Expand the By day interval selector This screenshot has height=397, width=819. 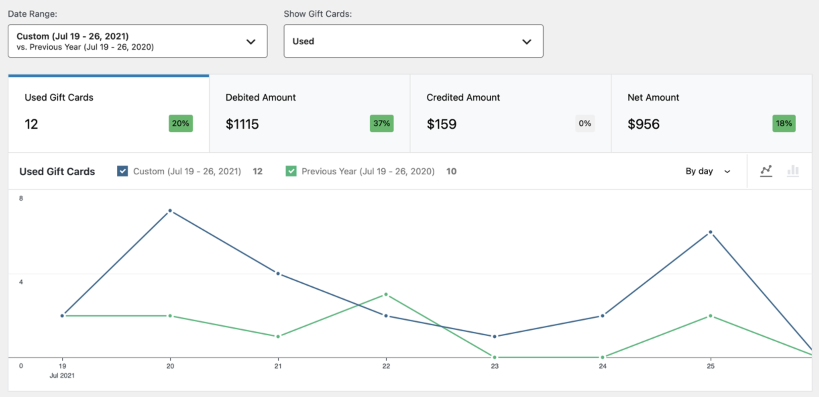point(708,171)
